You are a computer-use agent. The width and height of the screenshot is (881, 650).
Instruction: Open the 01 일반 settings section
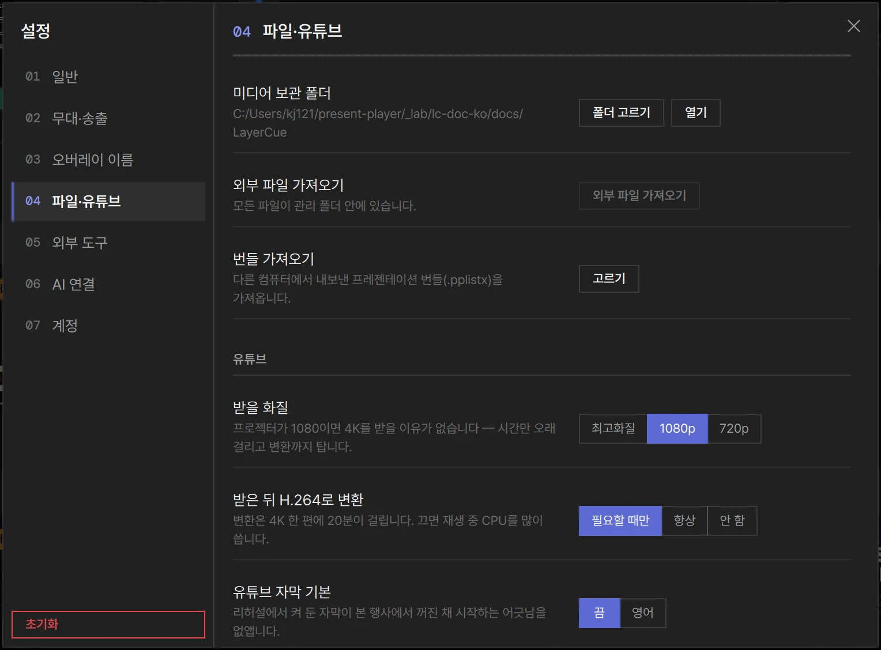click(108, 77)
